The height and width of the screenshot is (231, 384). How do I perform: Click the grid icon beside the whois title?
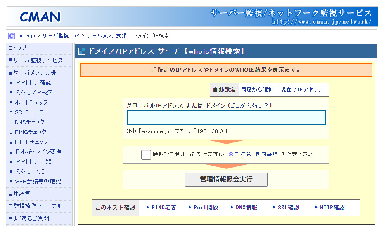[82, 51]
